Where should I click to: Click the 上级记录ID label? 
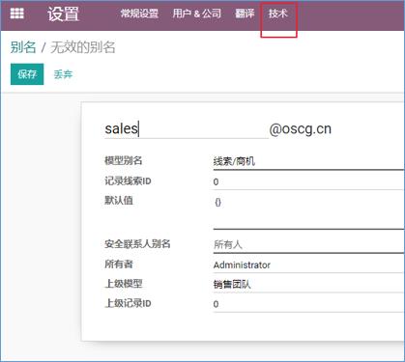pyautogui.click(x=128, y=303)
